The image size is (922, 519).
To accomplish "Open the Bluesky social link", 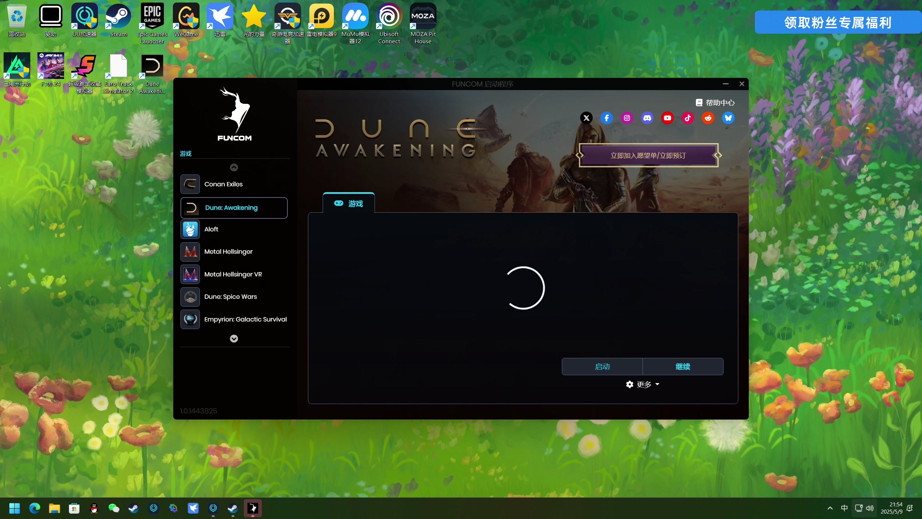I will click(728, 118).
